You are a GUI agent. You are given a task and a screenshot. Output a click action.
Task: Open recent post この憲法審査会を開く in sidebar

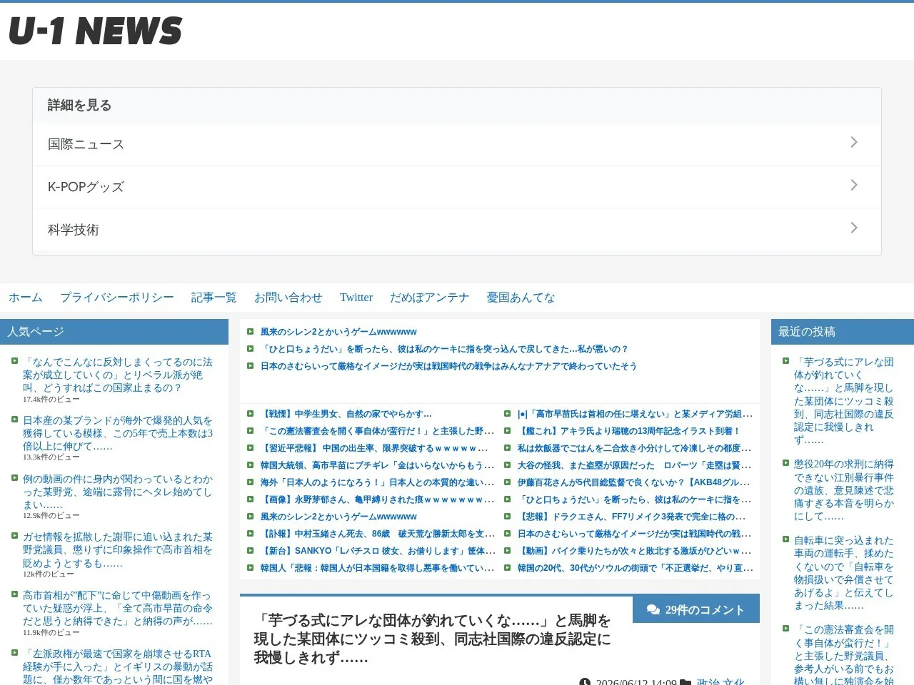pos(844,654)
